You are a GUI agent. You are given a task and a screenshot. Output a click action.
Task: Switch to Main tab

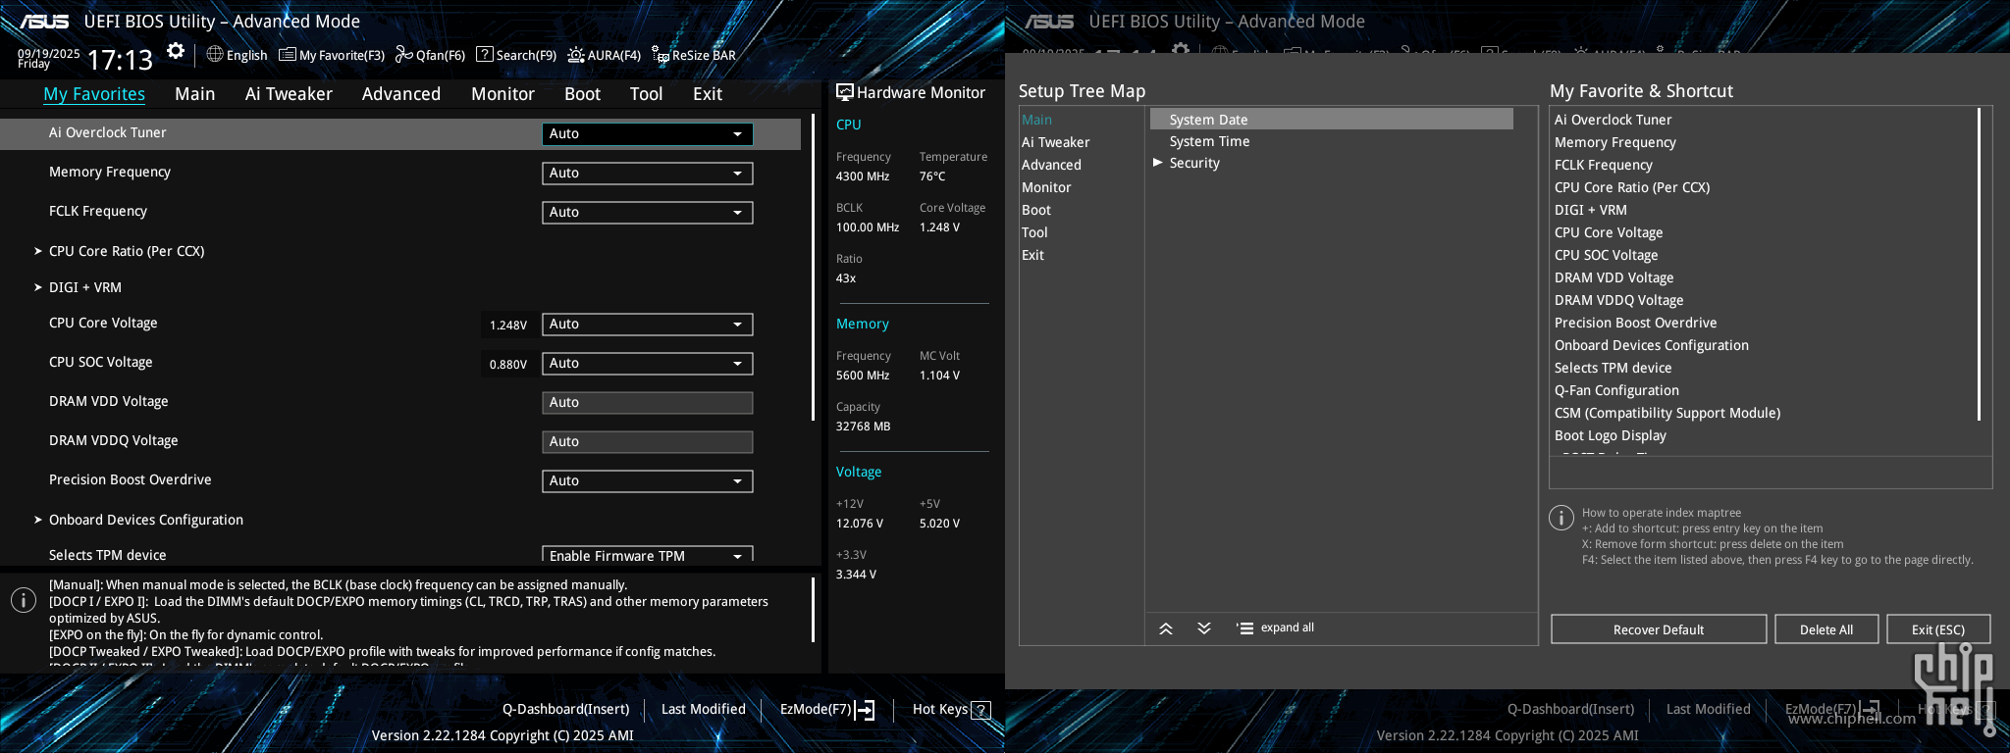(194, 94)
